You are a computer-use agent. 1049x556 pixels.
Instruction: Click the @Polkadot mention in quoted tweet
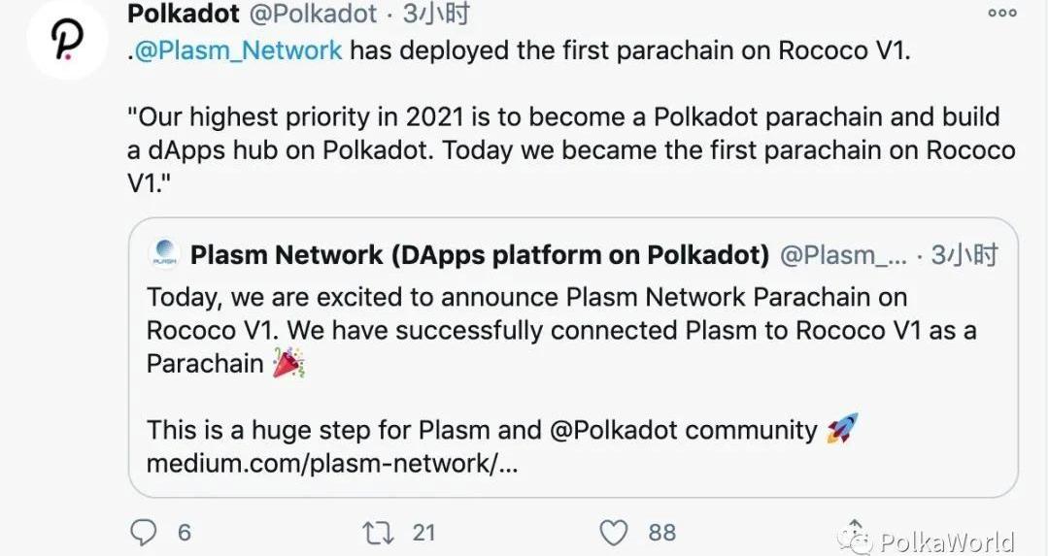(614, 430)
